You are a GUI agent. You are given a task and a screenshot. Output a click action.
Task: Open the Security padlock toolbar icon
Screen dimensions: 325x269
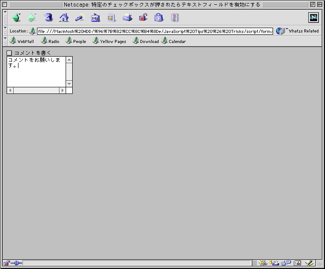(143, 18)
